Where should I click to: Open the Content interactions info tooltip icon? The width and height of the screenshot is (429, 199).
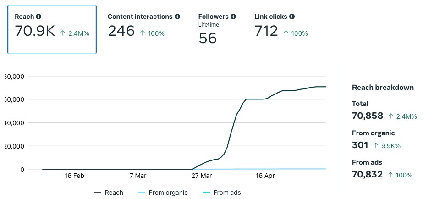point(177,17)
